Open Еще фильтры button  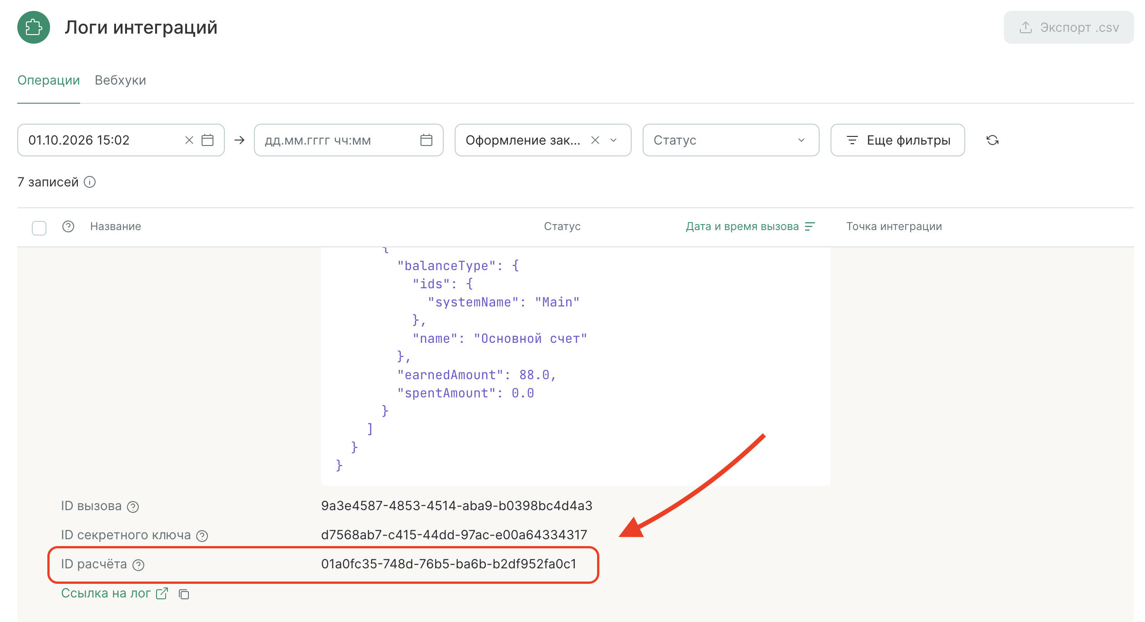pos(898,140)
